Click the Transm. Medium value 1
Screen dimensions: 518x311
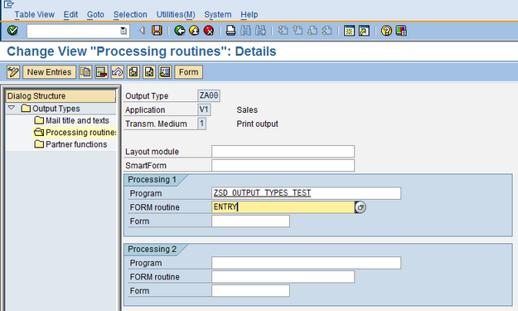(202, 124)
